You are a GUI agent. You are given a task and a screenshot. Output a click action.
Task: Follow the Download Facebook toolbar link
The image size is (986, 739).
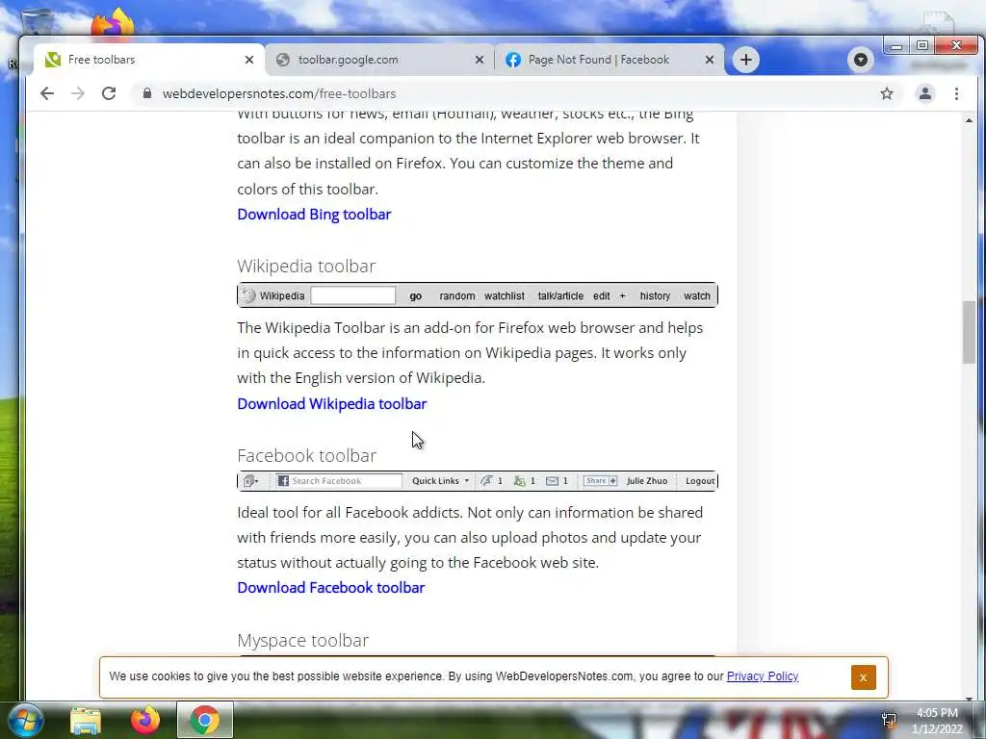(331, 588)
